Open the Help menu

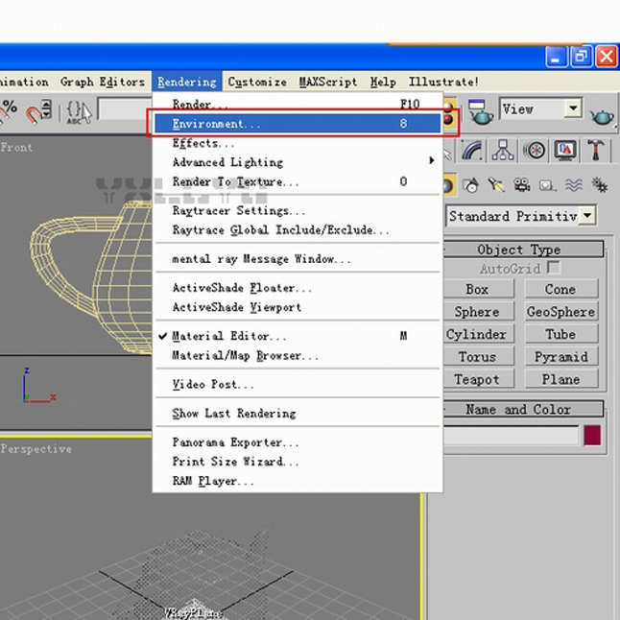pos(383,82)
